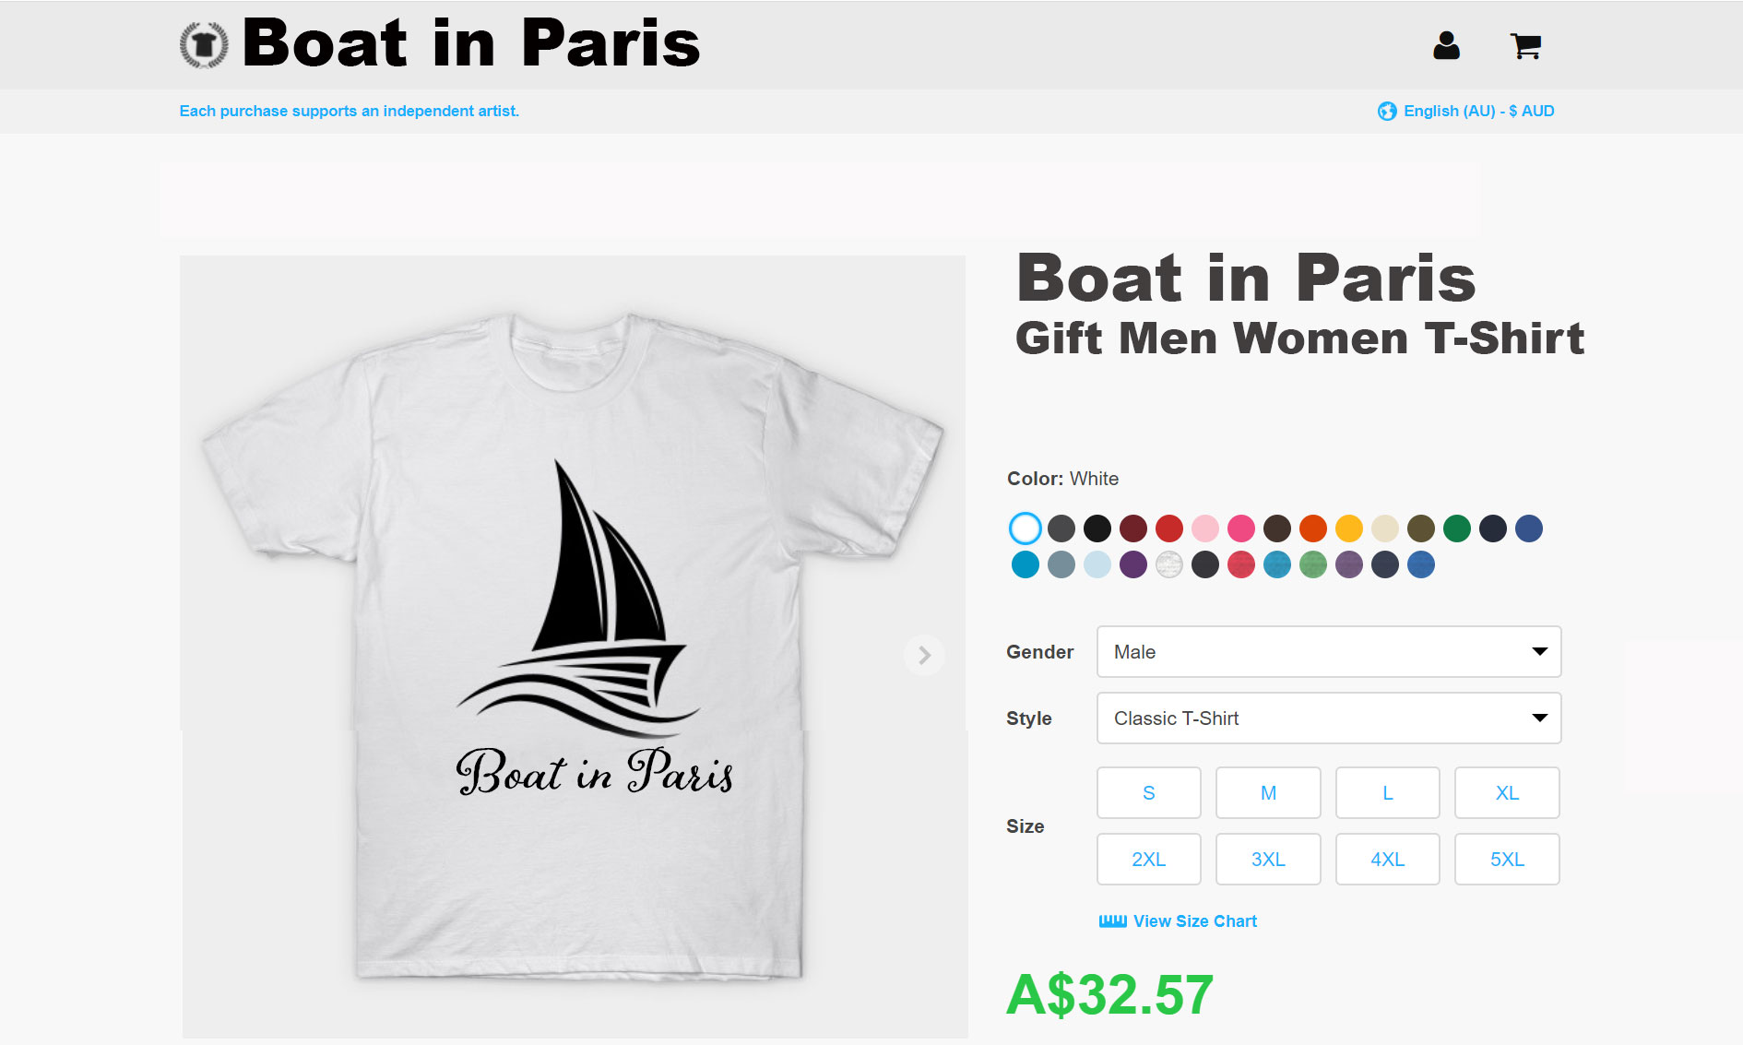Click the ruler icon beside size chart
Image resolution: width=1743 pixels, height=1045 pixels.
point(1112,921)
